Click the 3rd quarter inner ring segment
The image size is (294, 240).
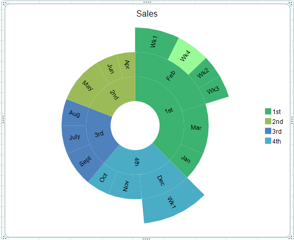pyautogui.click(x=99, y=134)
